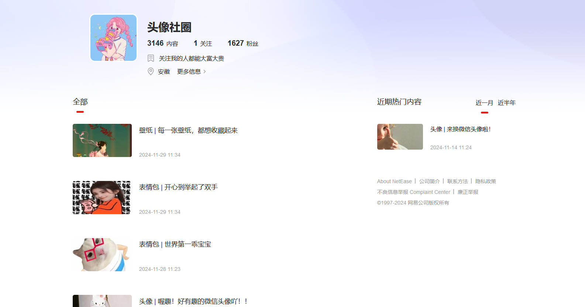Viewport: 585px width, 307px height.
Task: Open thumbnail of hot post 来换微信头像啦
Action: point(400,137)
